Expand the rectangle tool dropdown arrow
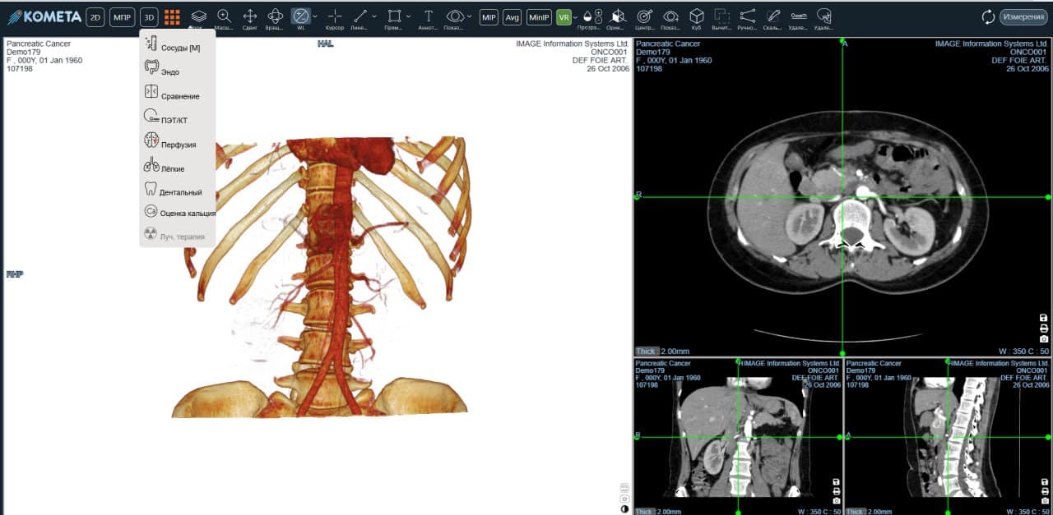This screenshot has height=515, width=1053. (409, 16)
